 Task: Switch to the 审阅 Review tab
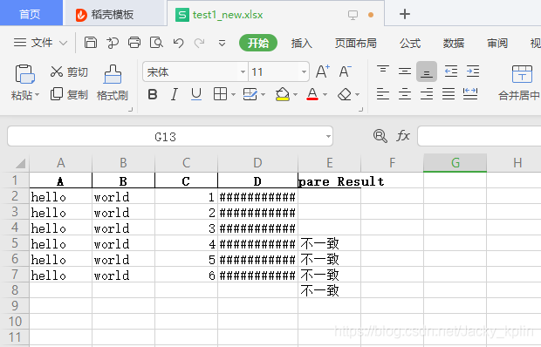497,43
